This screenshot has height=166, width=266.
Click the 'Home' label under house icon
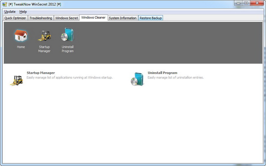(x=21, y=47)
